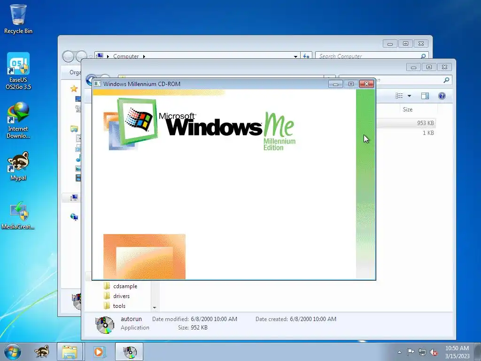
Task: Toggle the preview pane button in Explorer
Action: click(x=425, y=96)
